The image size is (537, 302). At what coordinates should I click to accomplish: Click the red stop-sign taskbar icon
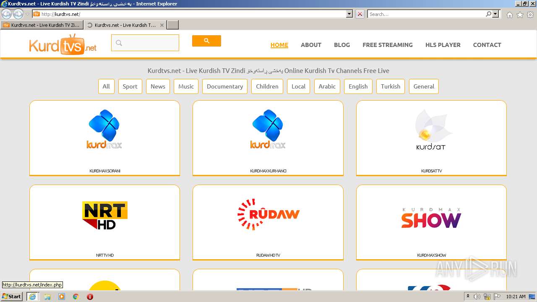click(x=90, y=297)
